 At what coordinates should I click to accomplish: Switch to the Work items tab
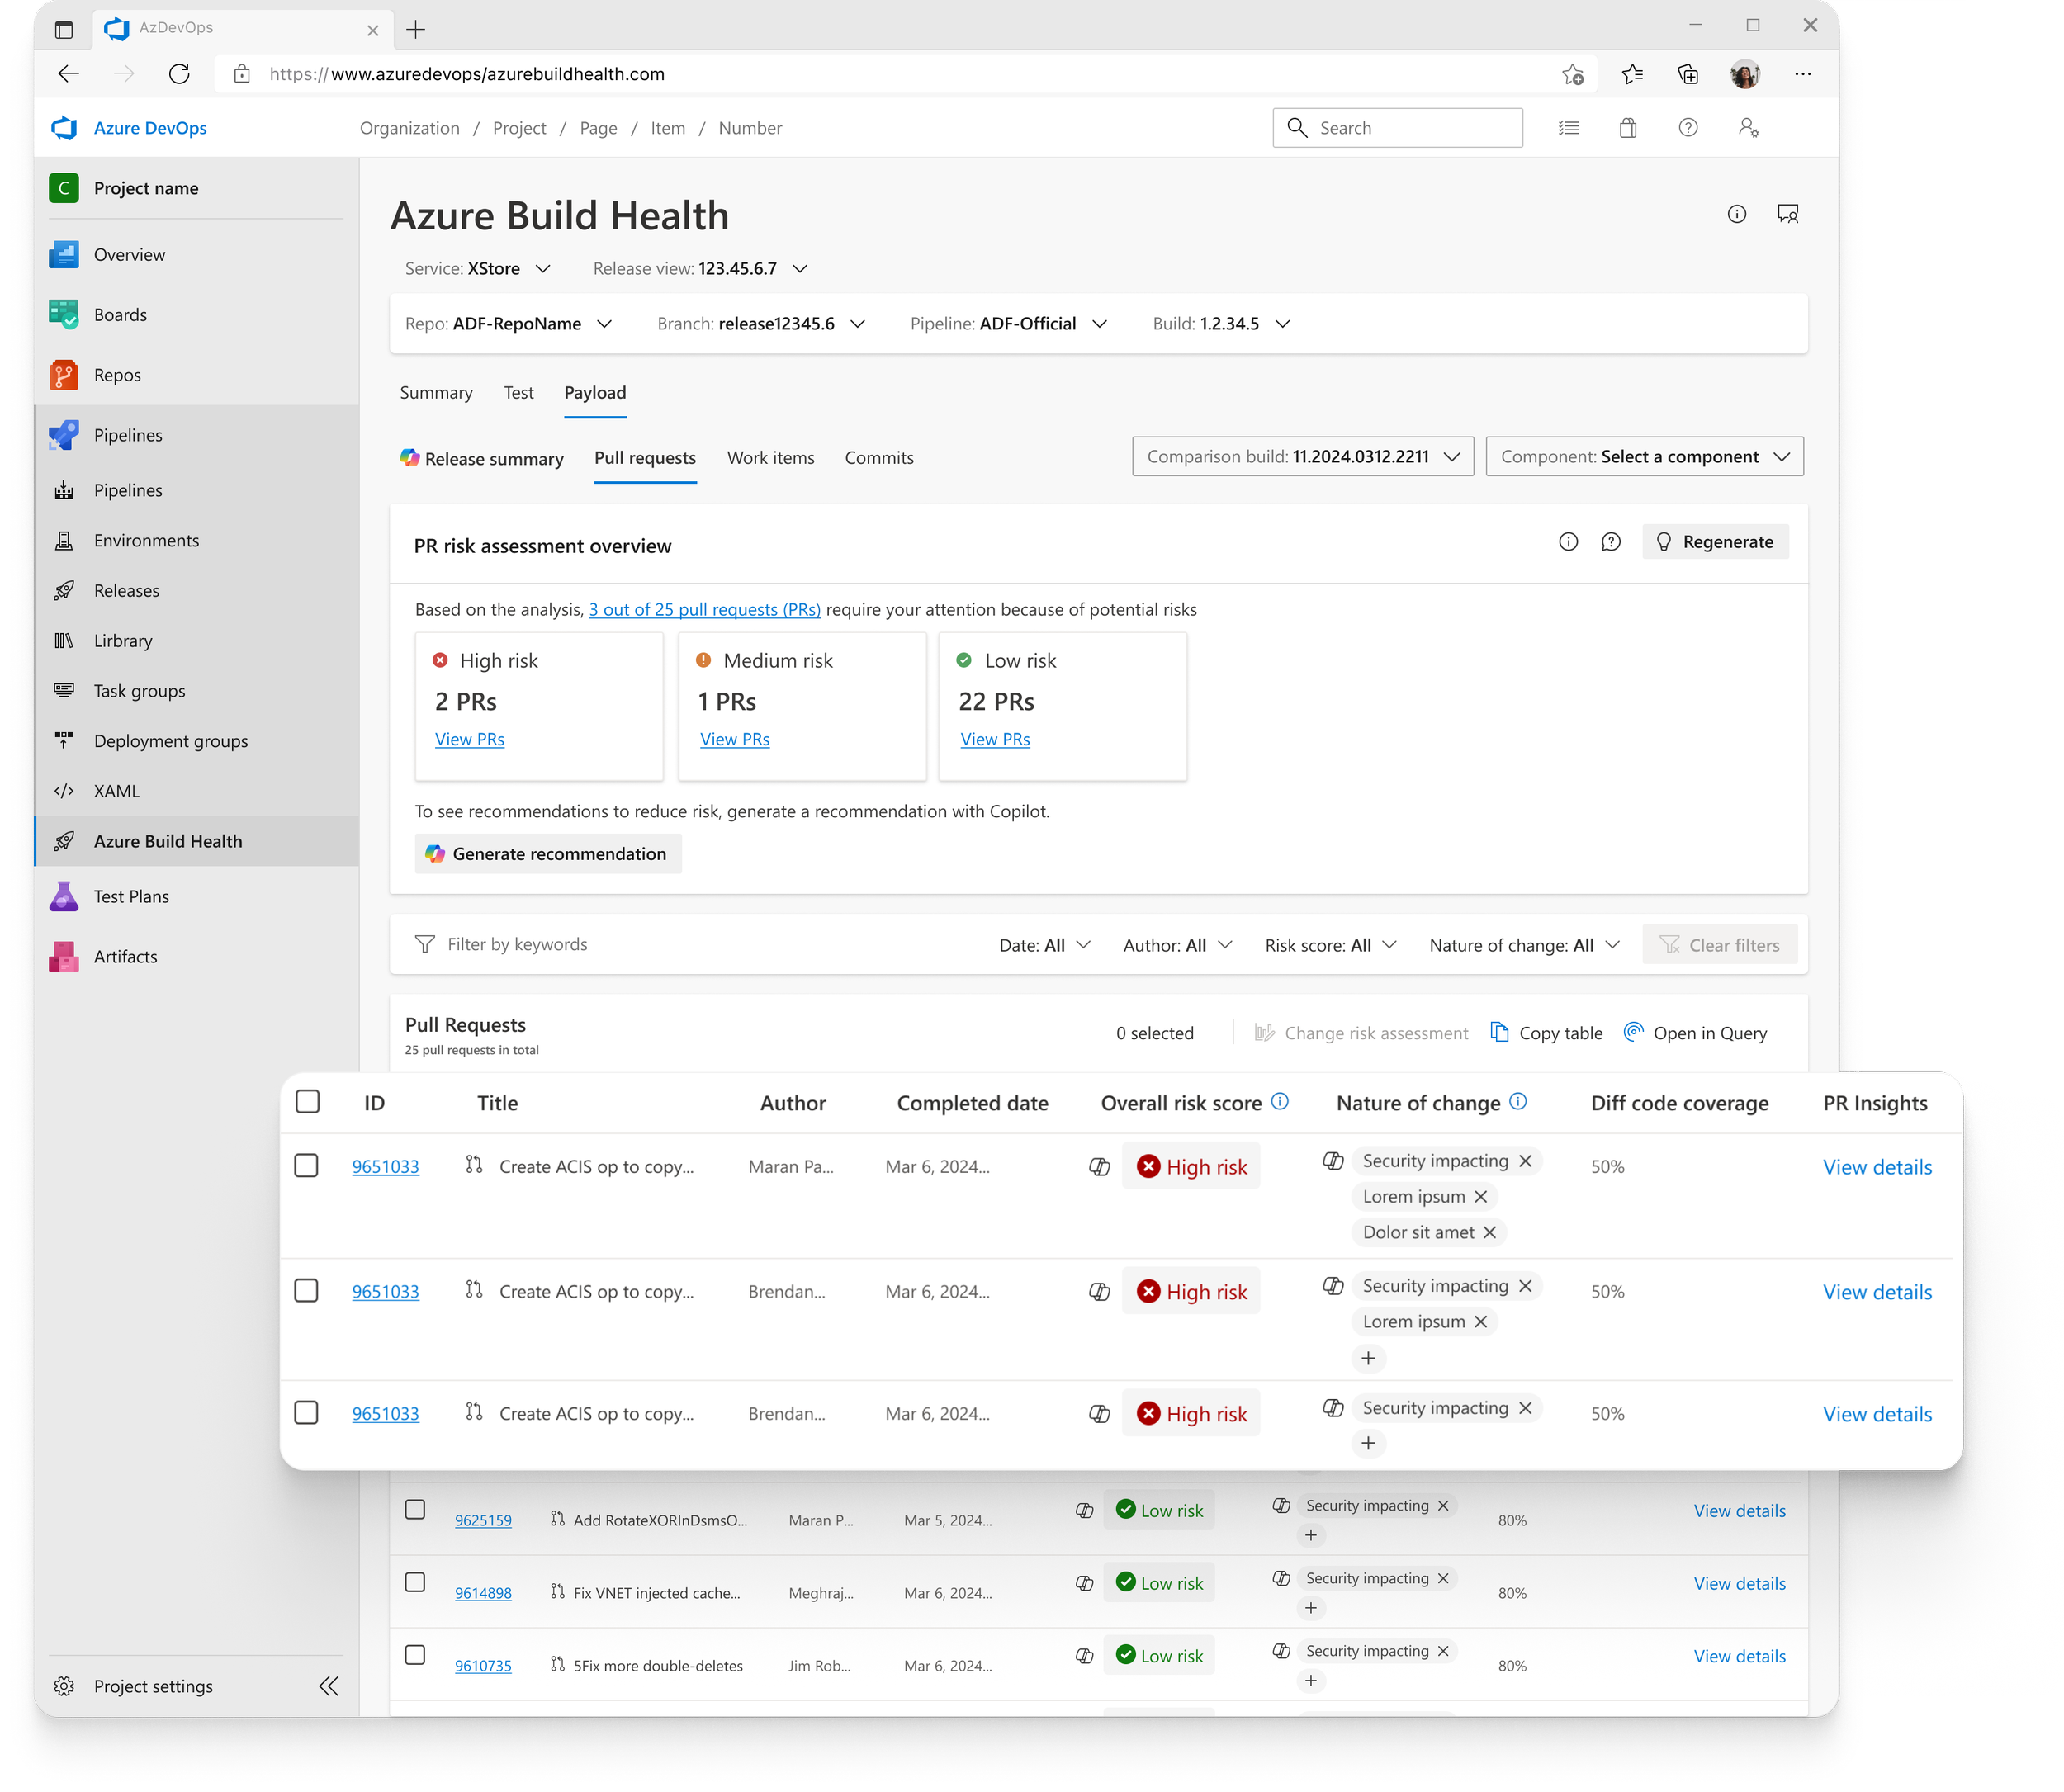(770, 458)
